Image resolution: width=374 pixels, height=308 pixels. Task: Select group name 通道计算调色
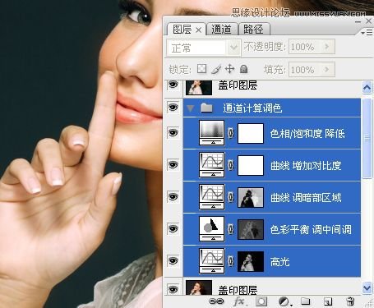[x=252, y=108]
